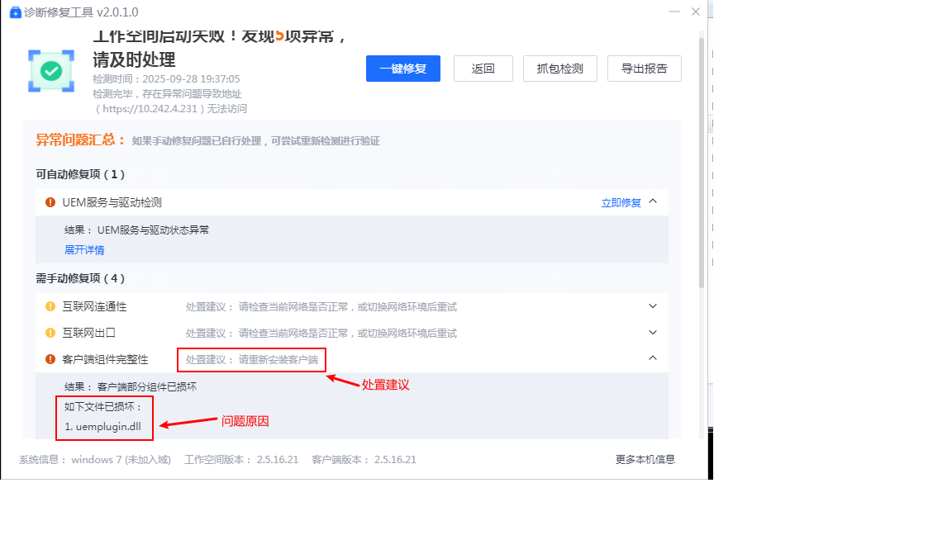Open 更多本机信息 at the bottom
The image size is (952, 535).
(x=645, y=459)
